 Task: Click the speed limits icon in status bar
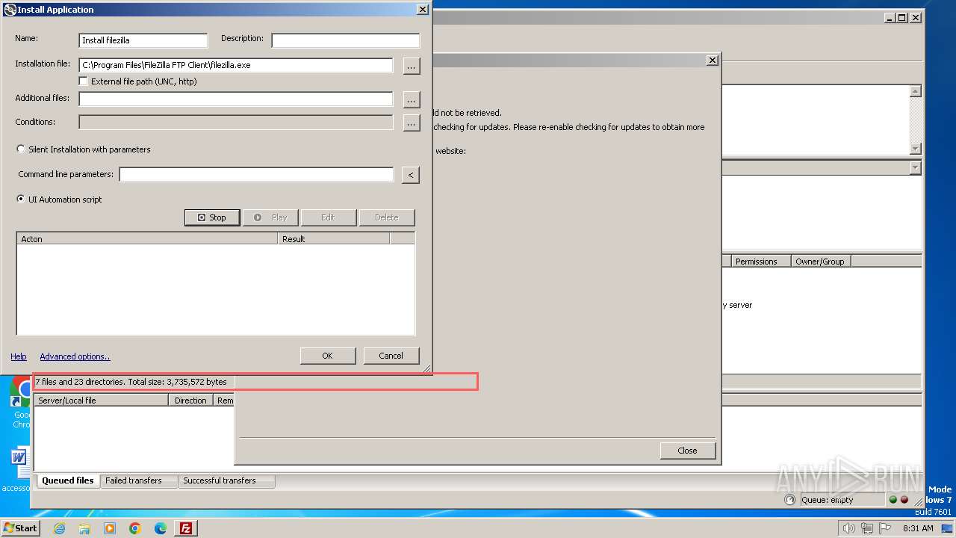click(x=790, y=500)
